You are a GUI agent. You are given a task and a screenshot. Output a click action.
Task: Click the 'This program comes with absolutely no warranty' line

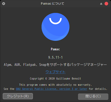55,85
